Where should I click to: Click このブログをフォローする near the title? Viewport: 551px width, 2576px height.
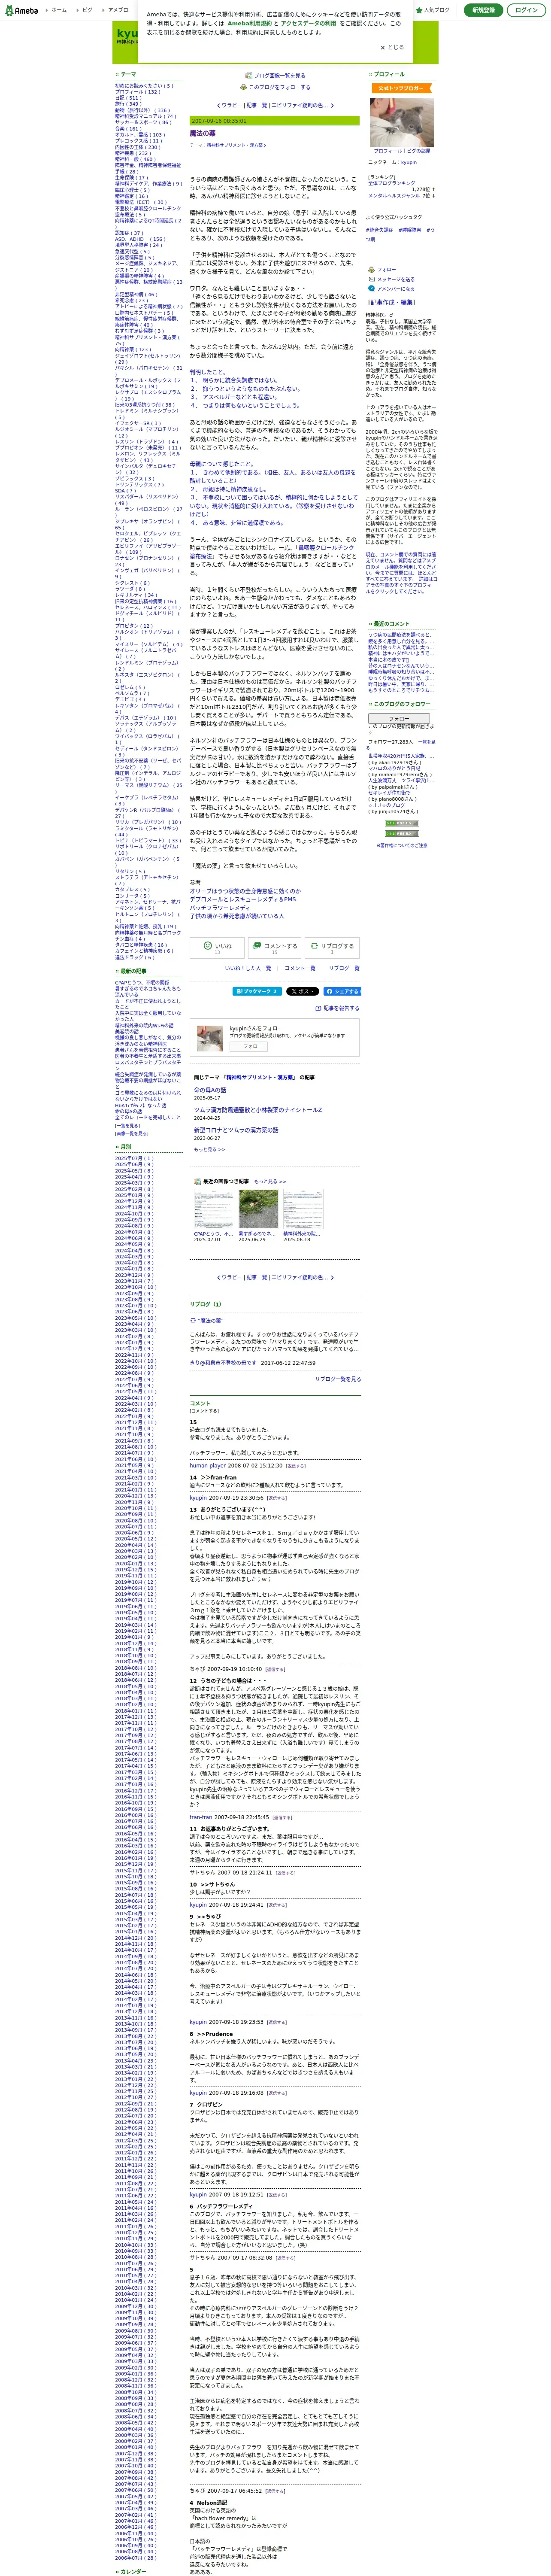point(276,87)
